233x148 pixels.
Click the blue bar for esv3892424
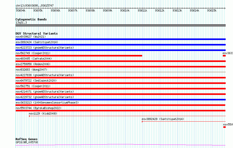click(120, 45)
